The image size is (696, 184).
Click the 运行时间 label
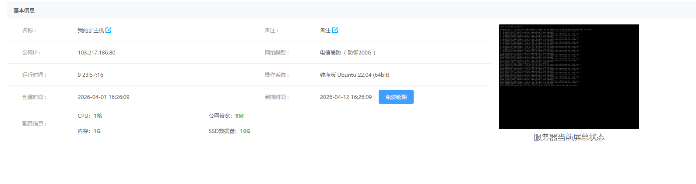pos(34,75)
